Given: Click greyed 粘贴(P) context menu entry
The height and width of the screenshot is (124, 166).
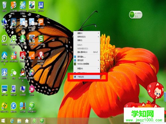Looking at the screenshot, I should 87,45.
